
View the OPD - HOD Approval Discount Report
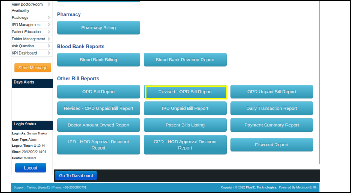point(185,145)
